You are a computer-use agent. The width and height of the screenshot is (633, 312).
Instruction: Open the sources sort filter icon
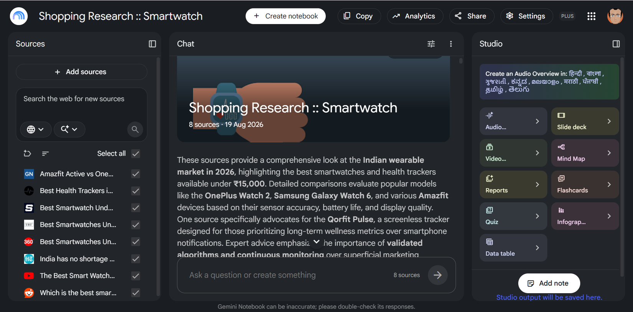(x=45, y=153)
